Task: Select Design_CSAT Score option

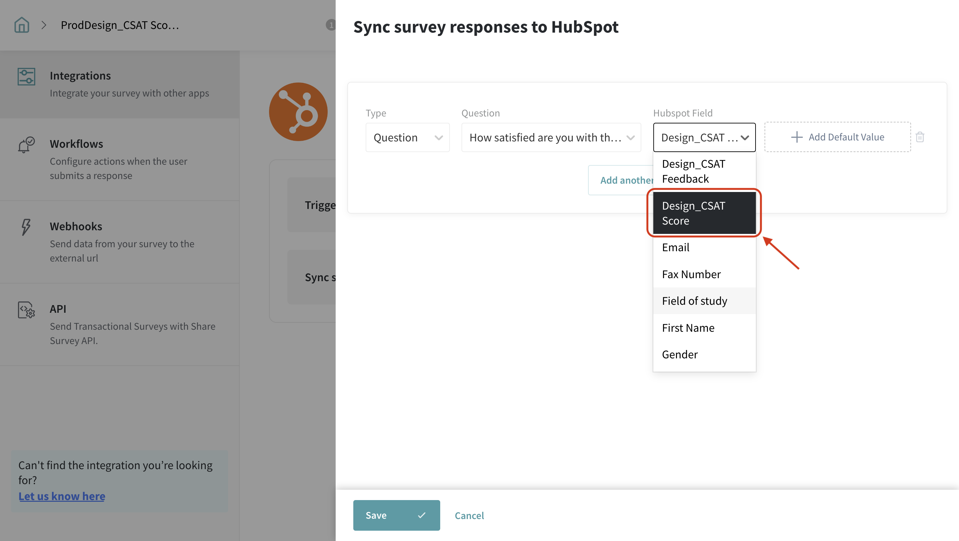Action: pyautogui.click(x=704, y=213)
